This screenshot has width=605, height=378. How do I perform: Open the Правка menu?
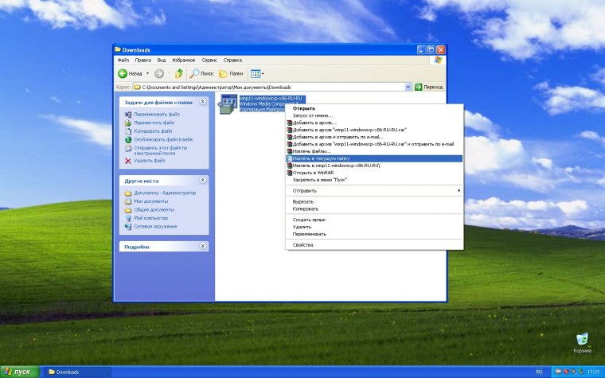click(x=142, y=60)
